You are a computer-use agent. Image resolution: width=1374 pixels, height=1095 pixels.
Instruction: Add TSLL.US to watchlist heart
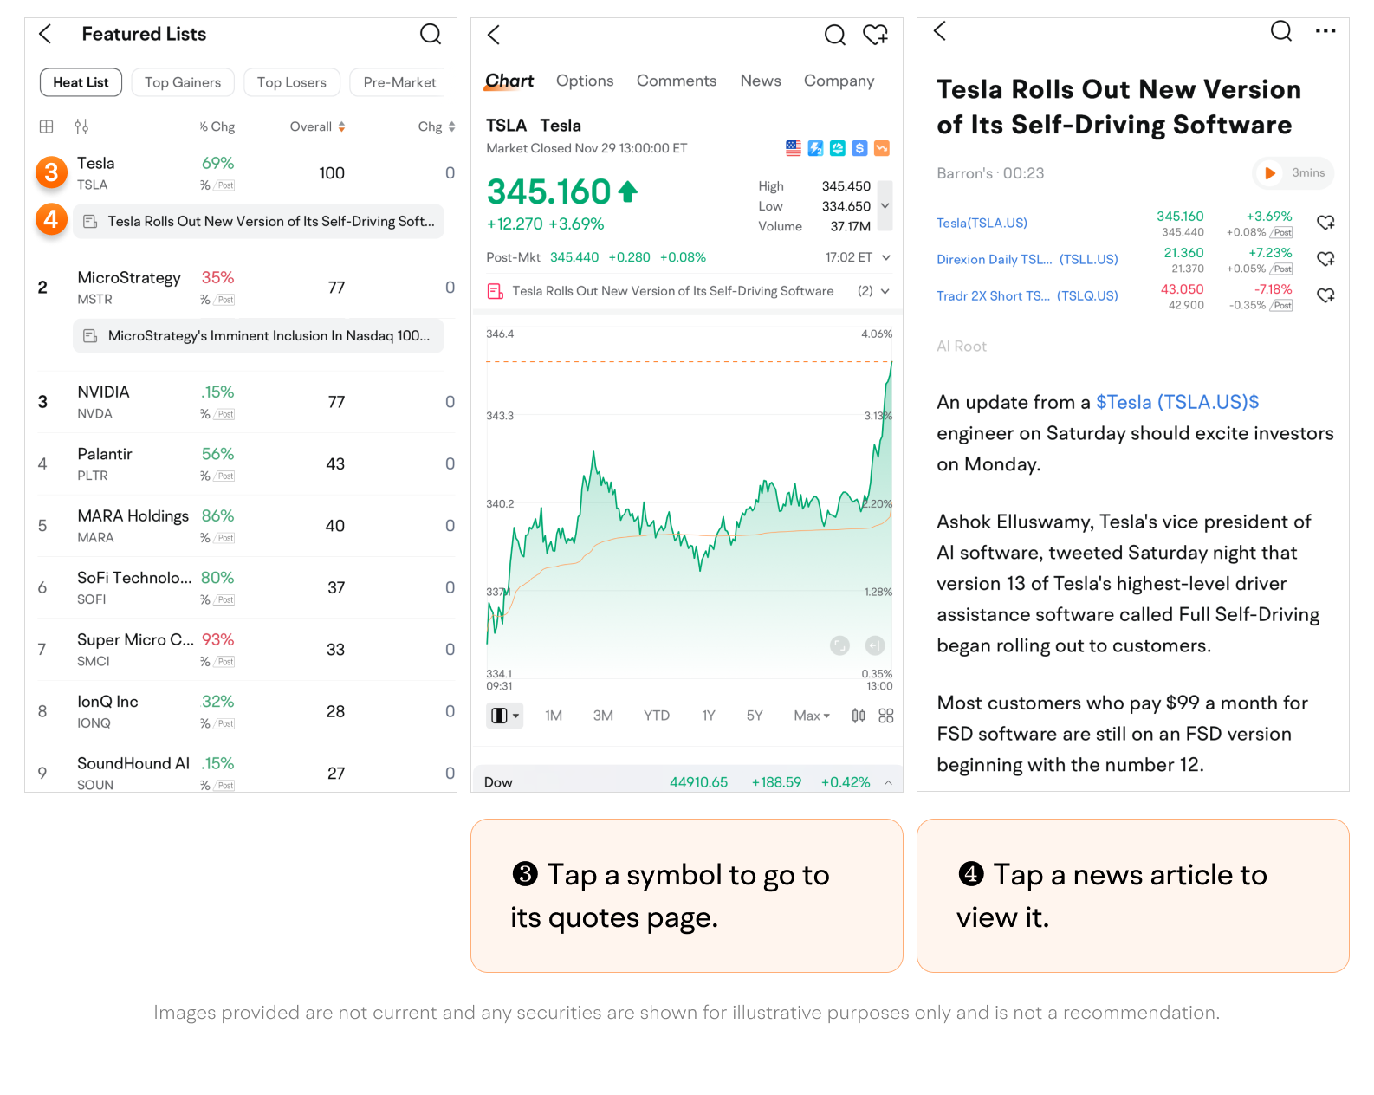pos(1325,260)
